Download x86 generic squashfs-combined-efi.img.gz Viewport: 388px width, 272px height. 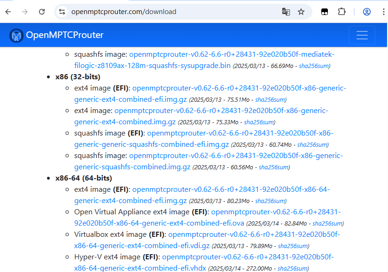[151, 144]
